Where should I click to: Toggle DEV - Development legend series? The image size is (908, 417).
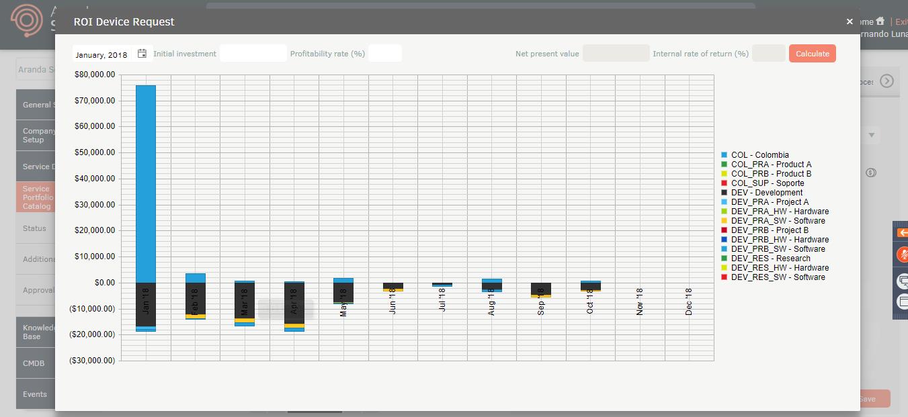pyautogui.click(x=761, y=193)
